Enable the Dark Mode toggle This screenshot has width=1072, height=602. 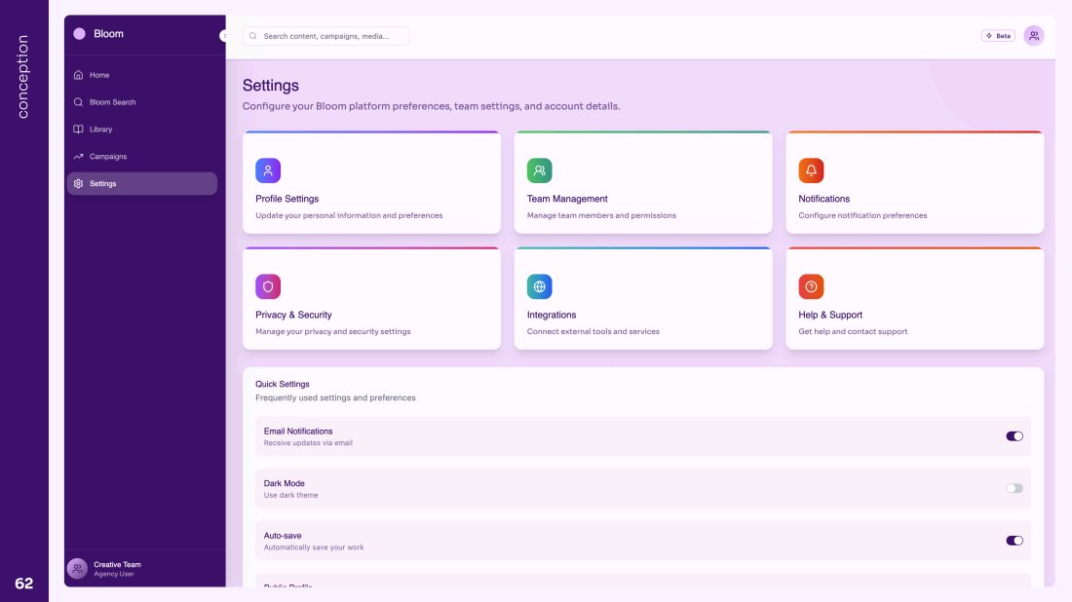pyautogui.click(x=1015, y=488)
